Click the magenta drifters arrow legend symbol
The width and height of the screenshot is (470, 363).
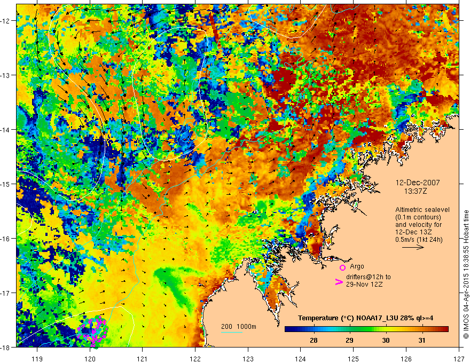point(339,282)
